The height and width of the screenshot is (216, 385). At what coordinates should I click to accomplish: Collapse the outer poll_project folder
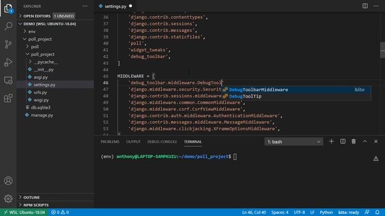[25, 39]
